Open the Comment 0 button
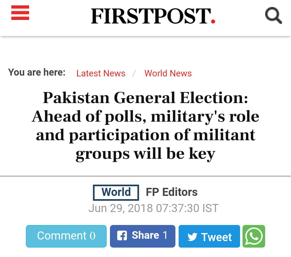 tap(66, 236)
